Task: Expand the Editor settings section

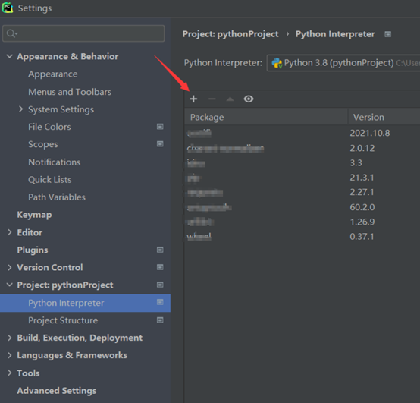Action: (9, 232)
